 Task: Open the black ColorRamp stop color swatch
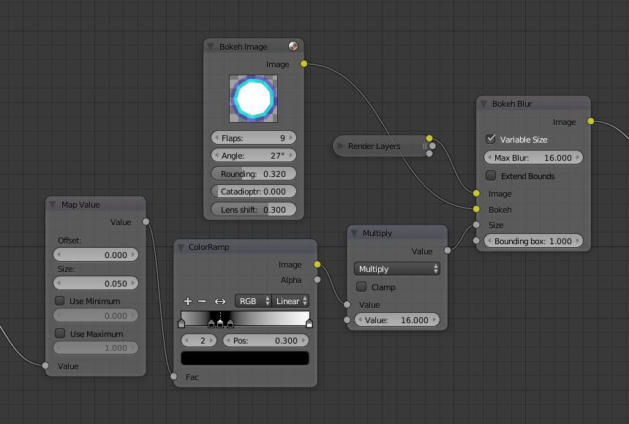(245, 358)
